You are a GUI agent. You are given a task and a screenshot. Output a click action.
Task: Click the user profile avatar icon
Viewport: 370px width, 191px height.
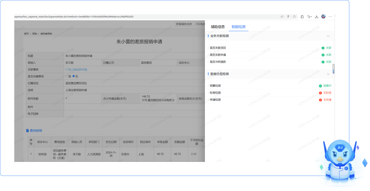point(323,16)
